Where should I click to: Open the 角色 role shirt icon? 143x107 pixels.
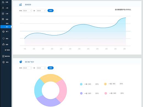tap(3, 38)
